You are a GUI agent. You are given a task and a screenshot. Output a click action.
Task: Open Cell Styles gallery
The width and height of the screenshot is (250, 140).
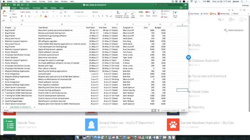133,14
